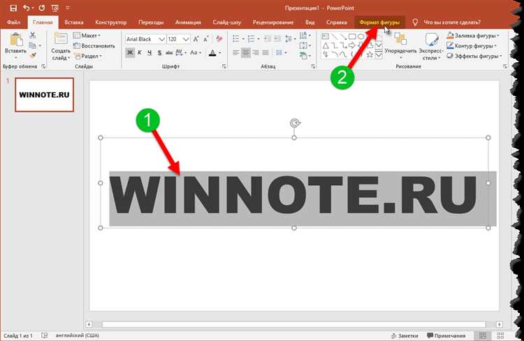
Task: Open Контур фигуры shape outline menu
Action: (471, 46)
